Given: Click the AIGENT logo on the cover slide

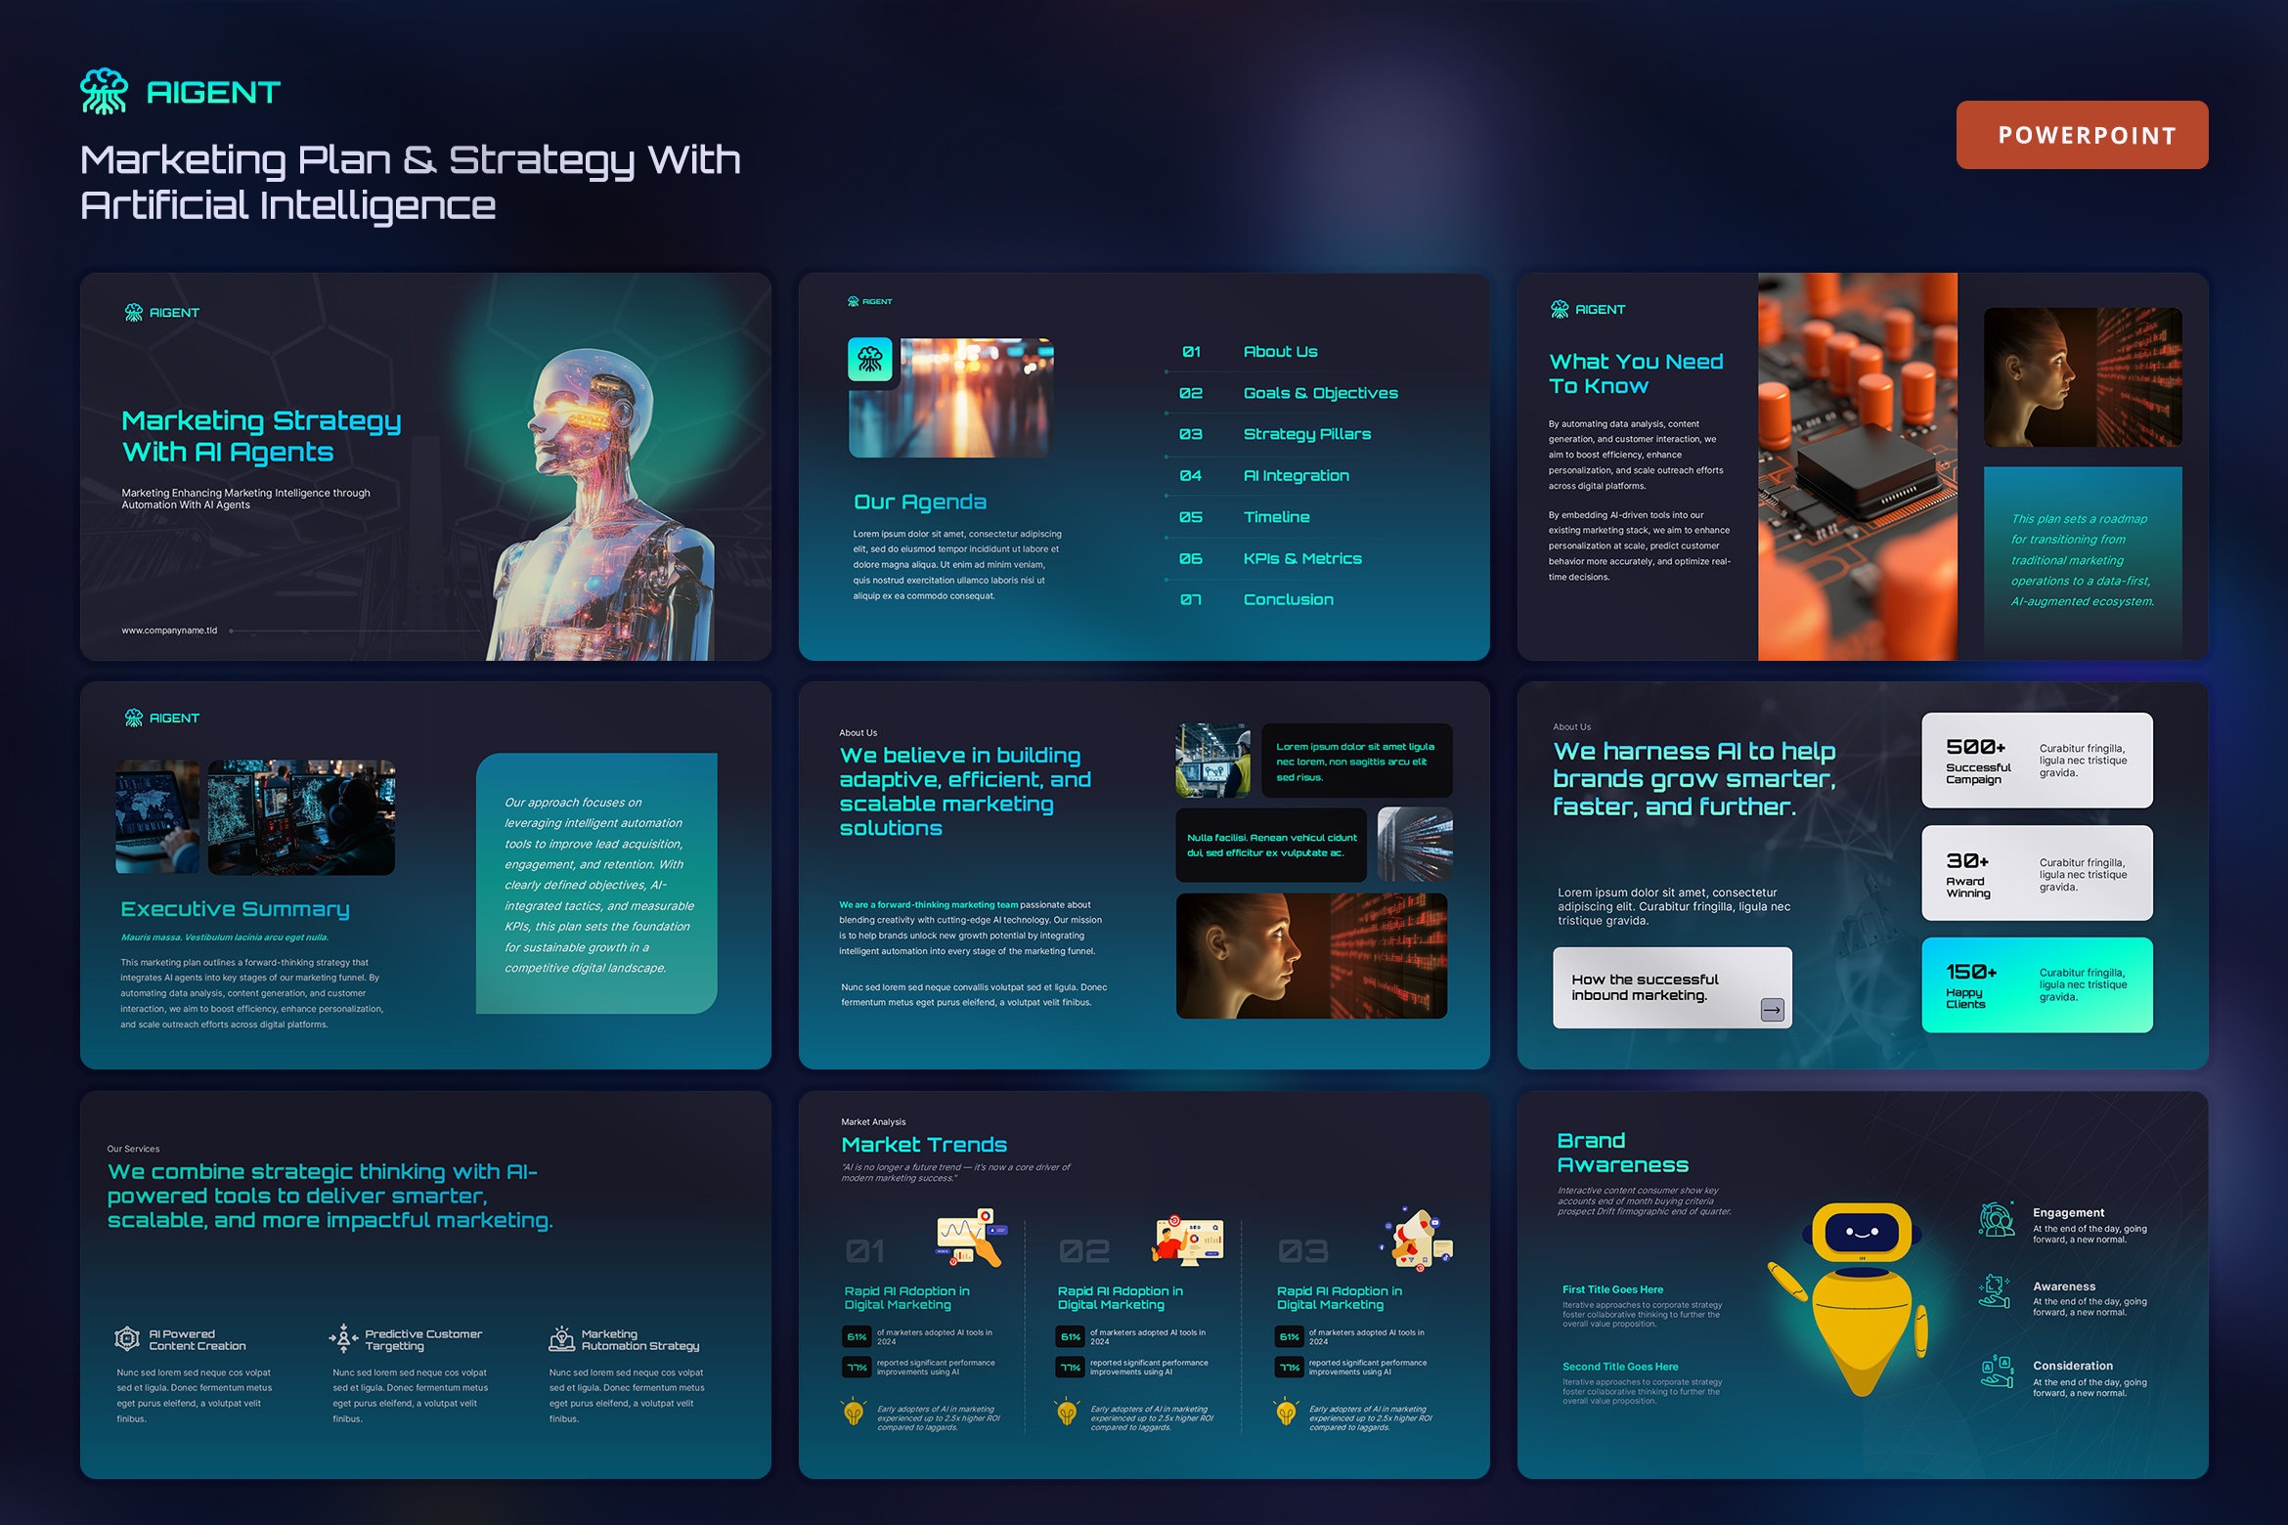Looking at the screenshot, I should click(161, 313).
